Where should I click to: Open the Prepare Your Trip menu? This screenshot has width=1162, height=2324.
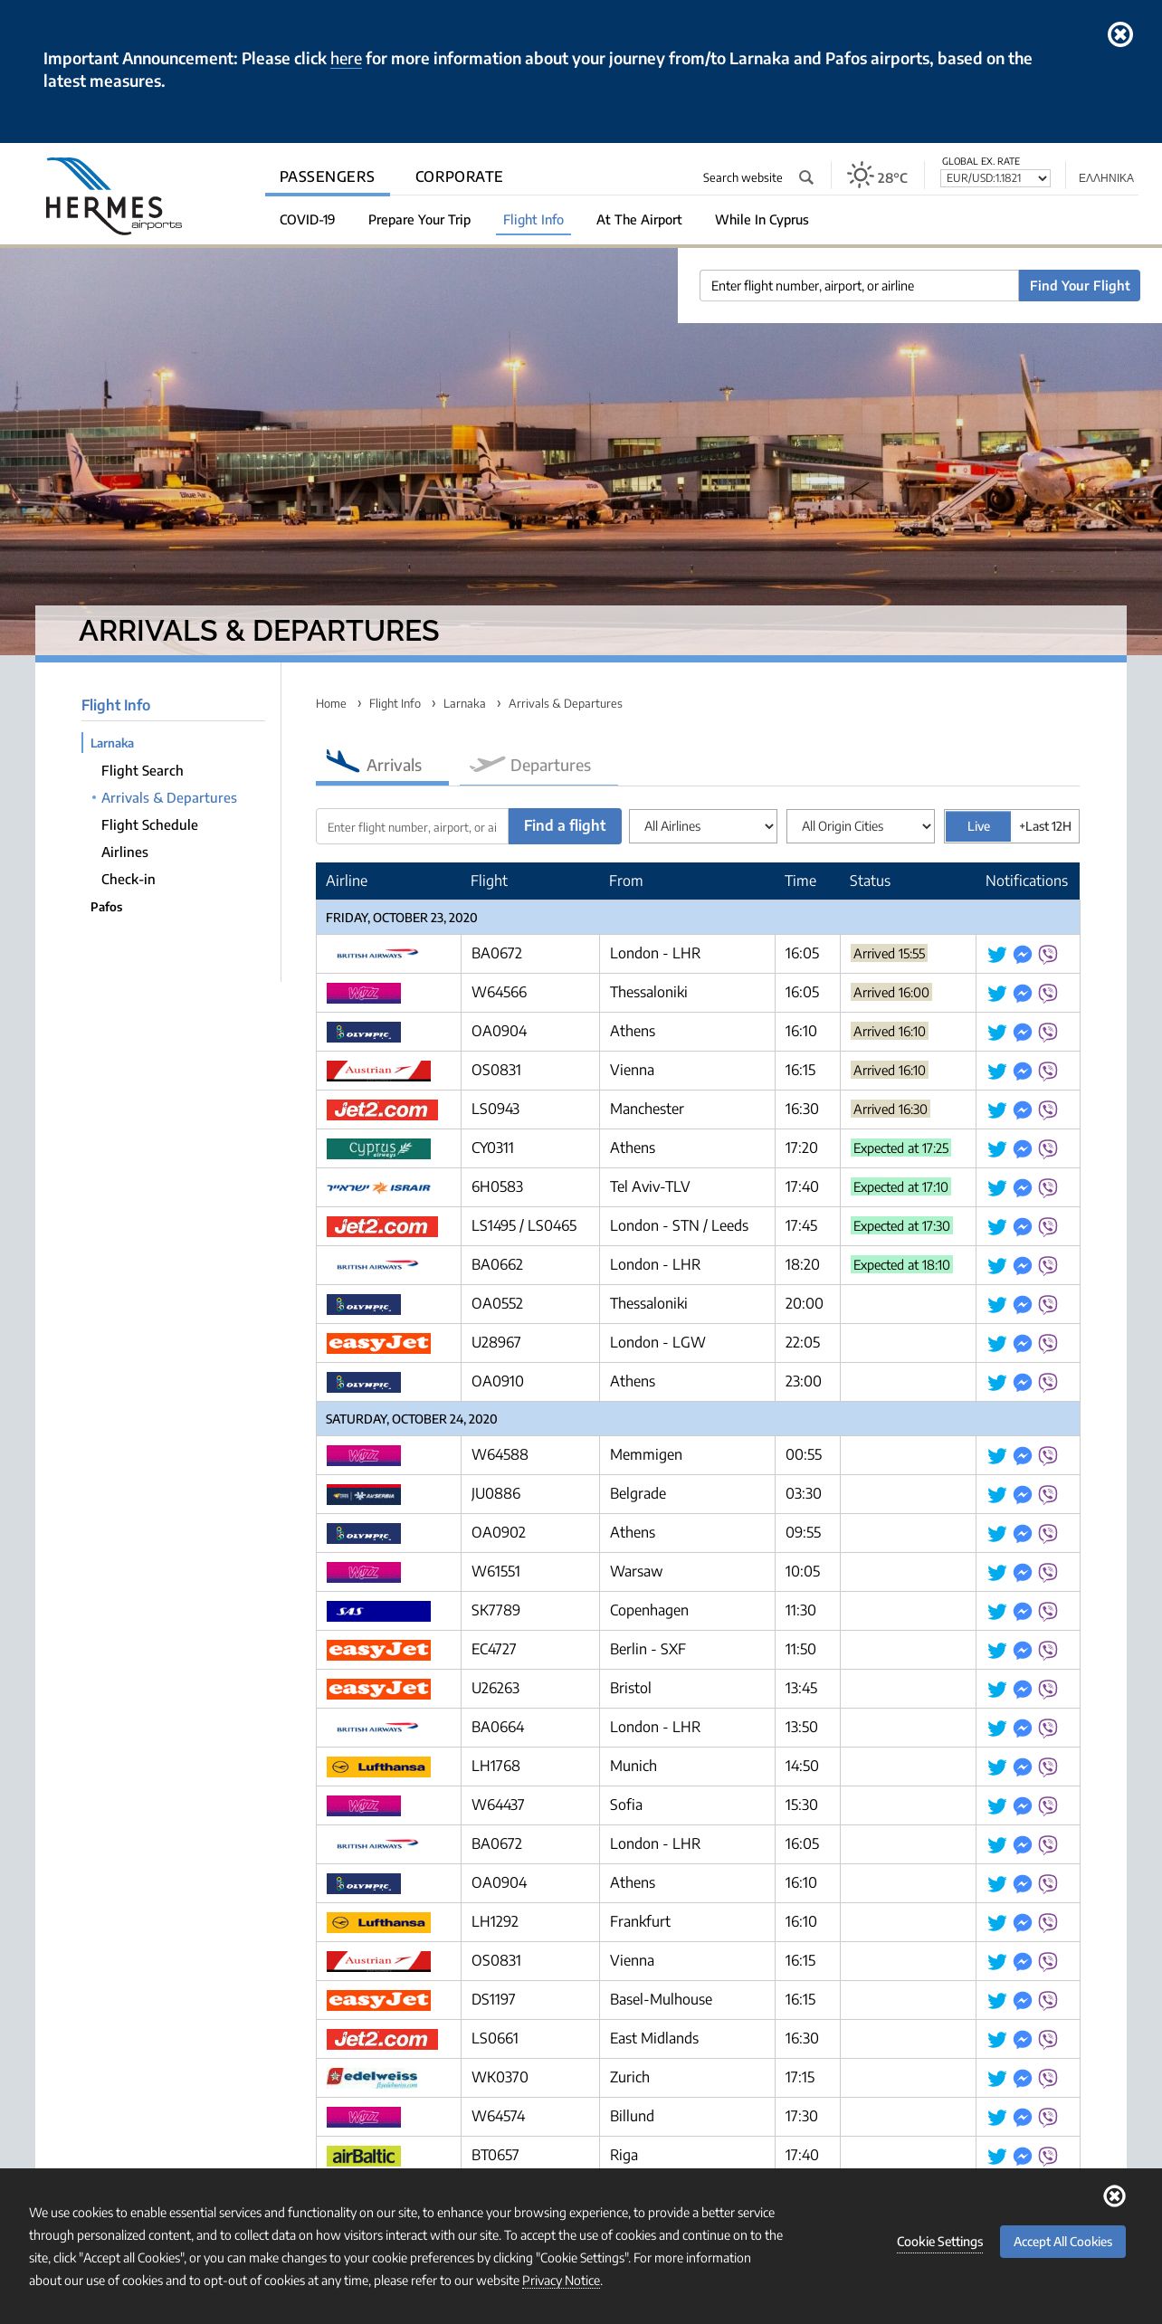point(419,220)
